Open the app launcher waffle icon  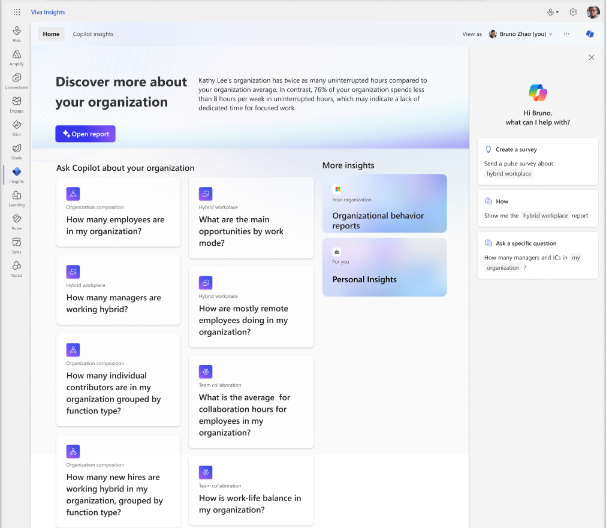tap(17, 12)
